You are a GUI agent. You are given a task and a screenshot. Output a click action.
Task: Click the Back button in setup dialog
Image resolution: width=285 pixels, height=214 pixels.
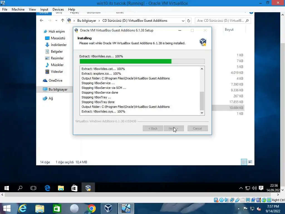(x=153, y=128)
